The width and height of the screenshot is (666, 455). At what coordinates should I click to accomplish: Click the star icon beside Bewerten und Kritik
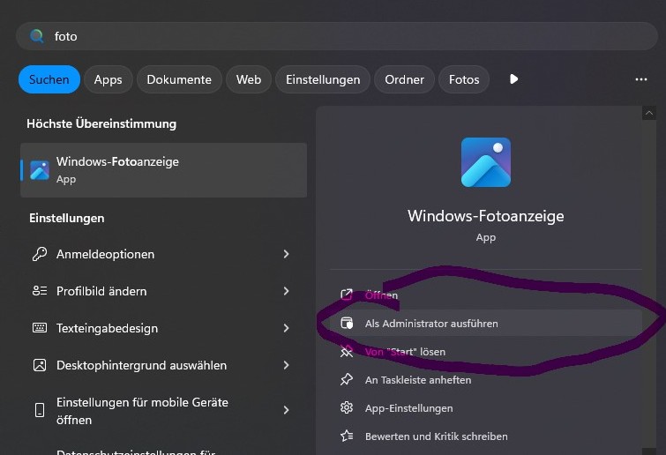click(x=347, y=436)
